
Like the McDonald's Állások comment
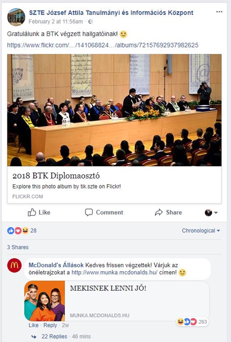coord(33,325)
